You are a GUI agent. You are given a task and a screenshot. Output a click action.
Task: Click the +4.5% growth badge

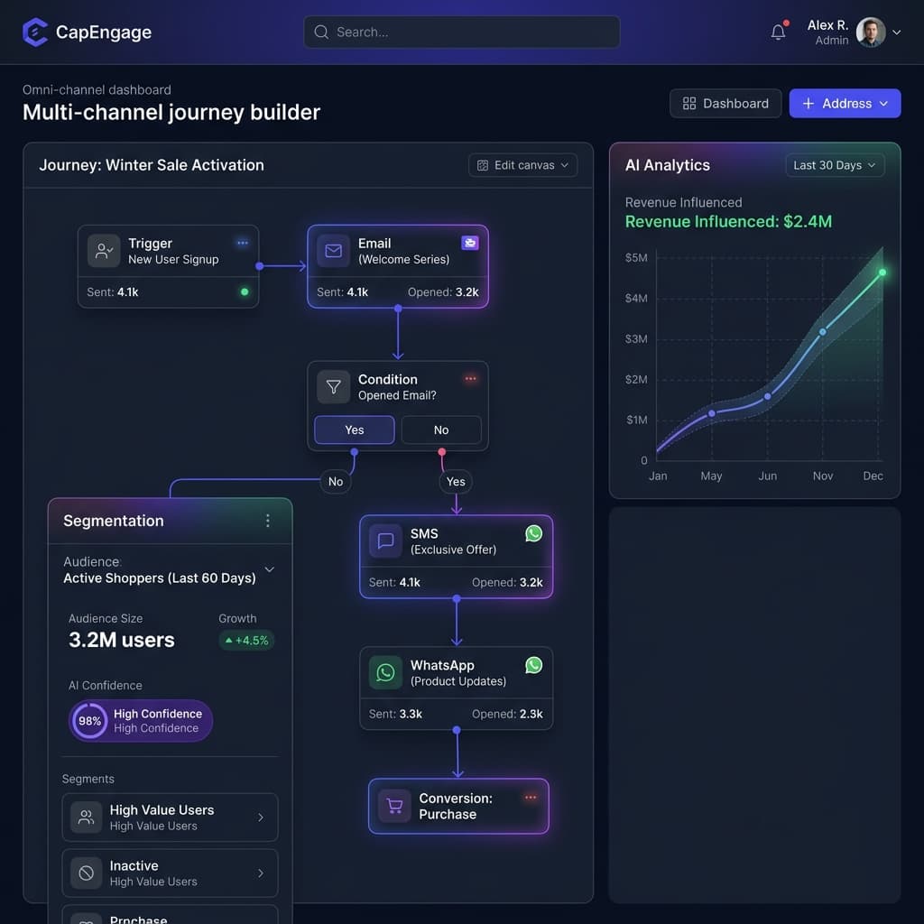[x=246, y=641]
